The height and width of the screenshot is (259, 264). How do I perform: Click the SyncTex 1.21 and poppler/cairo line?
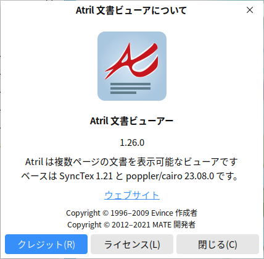tap(130, 176)
